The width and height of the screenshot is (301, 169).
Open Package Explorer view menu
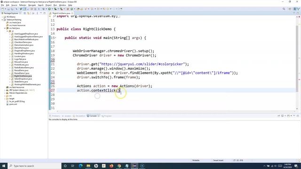point(37,13)
